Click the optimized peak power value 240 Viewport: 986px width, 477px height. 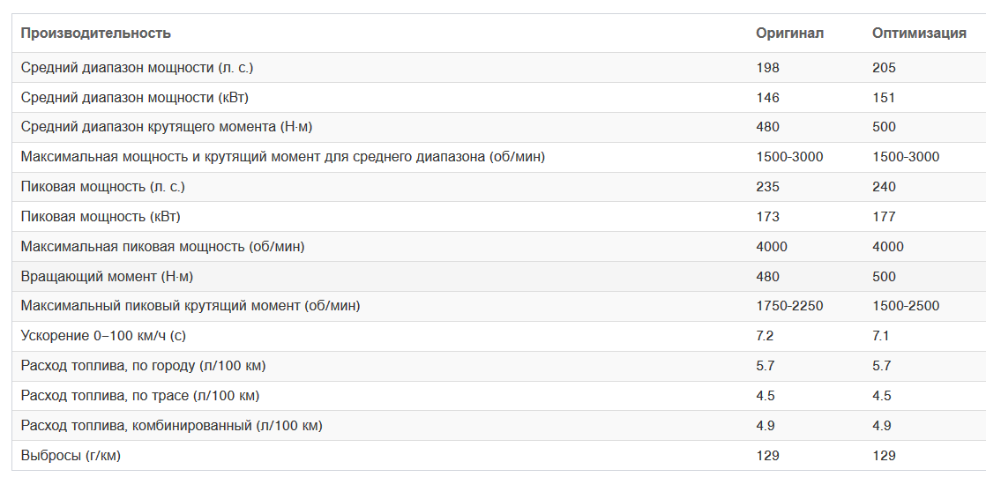coord(884,187)
